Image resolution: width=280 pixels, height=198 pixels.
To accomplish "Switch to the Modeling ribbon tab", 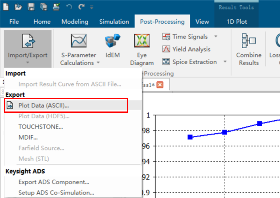I will point(75,22).
